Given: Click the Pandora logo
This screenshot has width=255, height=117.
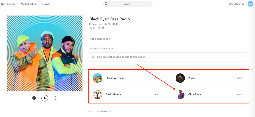Looking at the screenshot, I should coord(236,4).
